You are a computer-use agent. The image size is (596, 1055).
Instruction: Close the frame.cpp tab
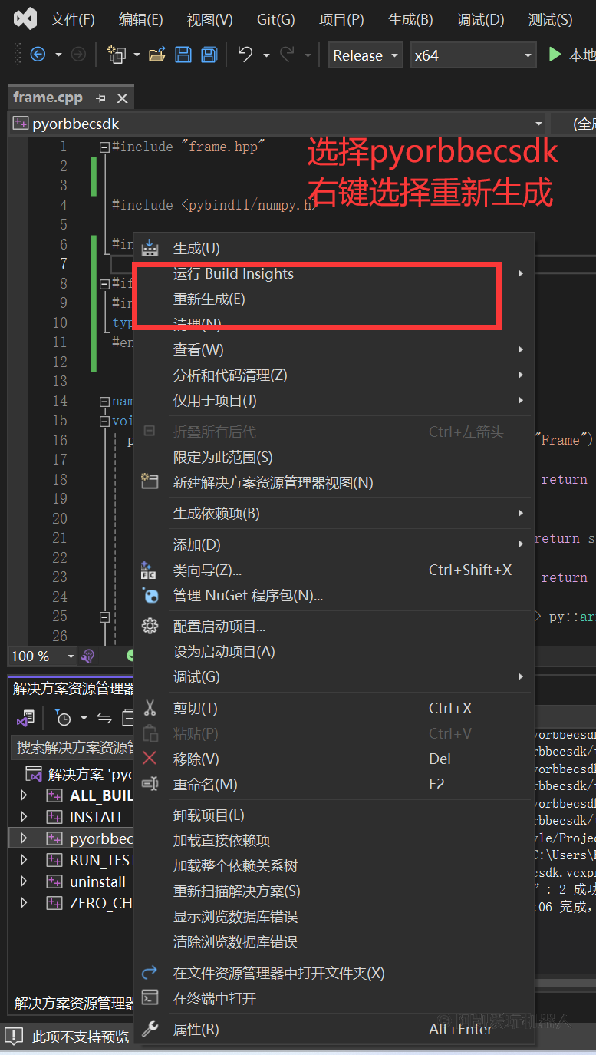pyautogui.click(x=122, y=98)
